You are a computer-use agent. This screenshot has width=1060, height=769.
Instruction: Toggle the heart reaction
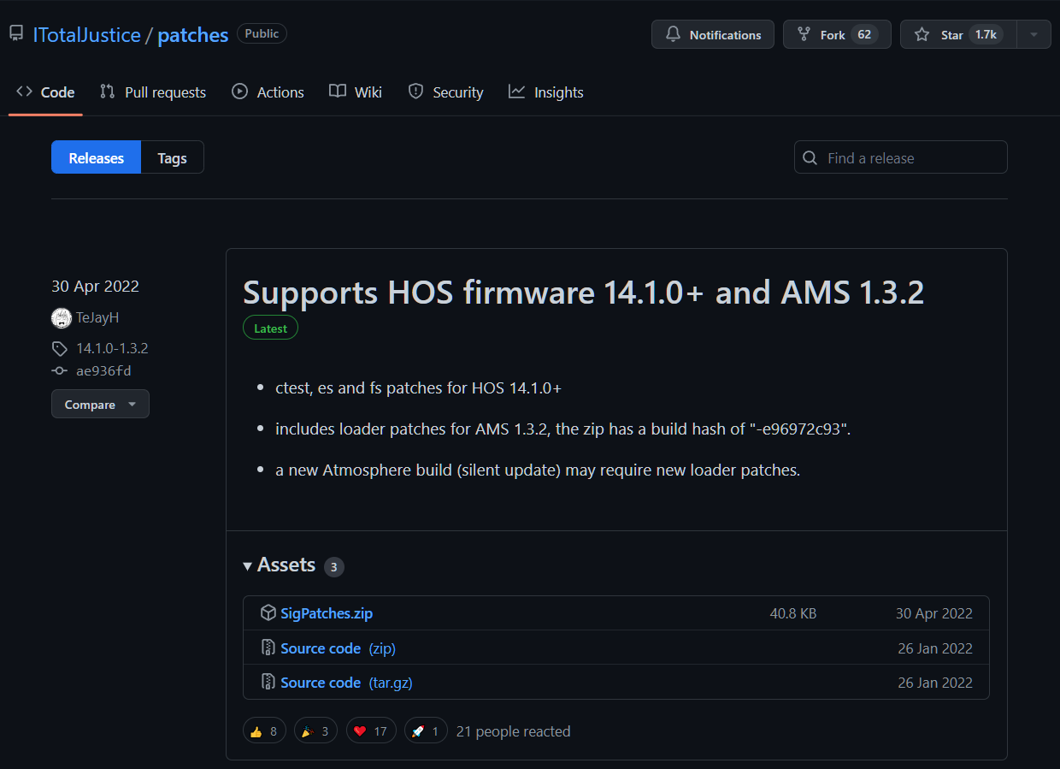371,731
